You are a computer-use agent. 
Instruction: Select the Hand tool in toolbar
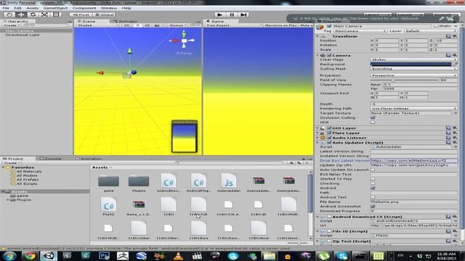[9, 14]
